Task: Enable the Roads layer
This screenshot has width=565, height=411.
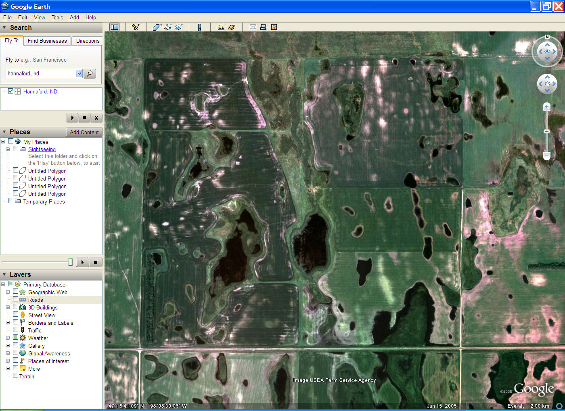Action: [15, 299]
